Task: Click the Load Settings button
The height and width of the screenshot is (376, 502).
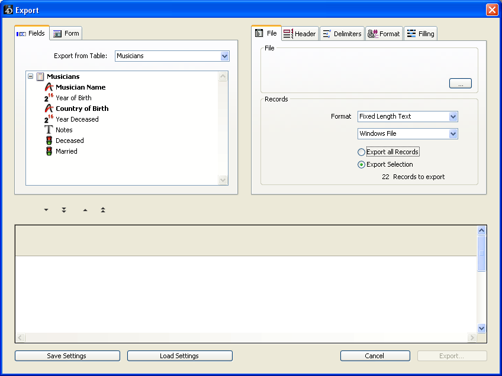Action: pyautogui.click(x=179, y=356)
